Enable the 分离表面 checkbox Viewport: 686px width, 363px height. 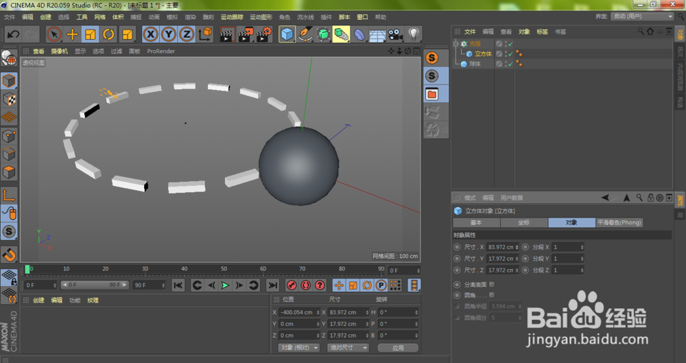tap(492, 285)
